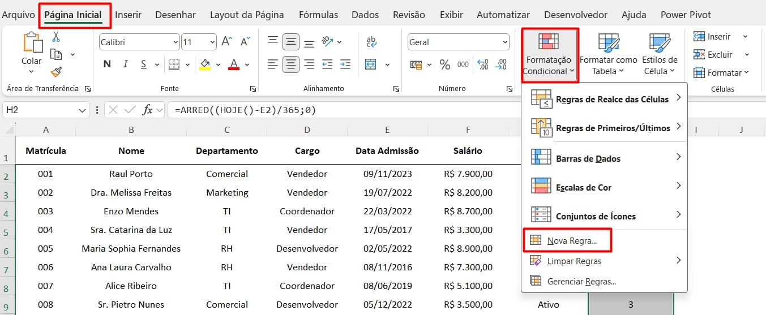Click the Cut scissors icon

pos(56,37)
